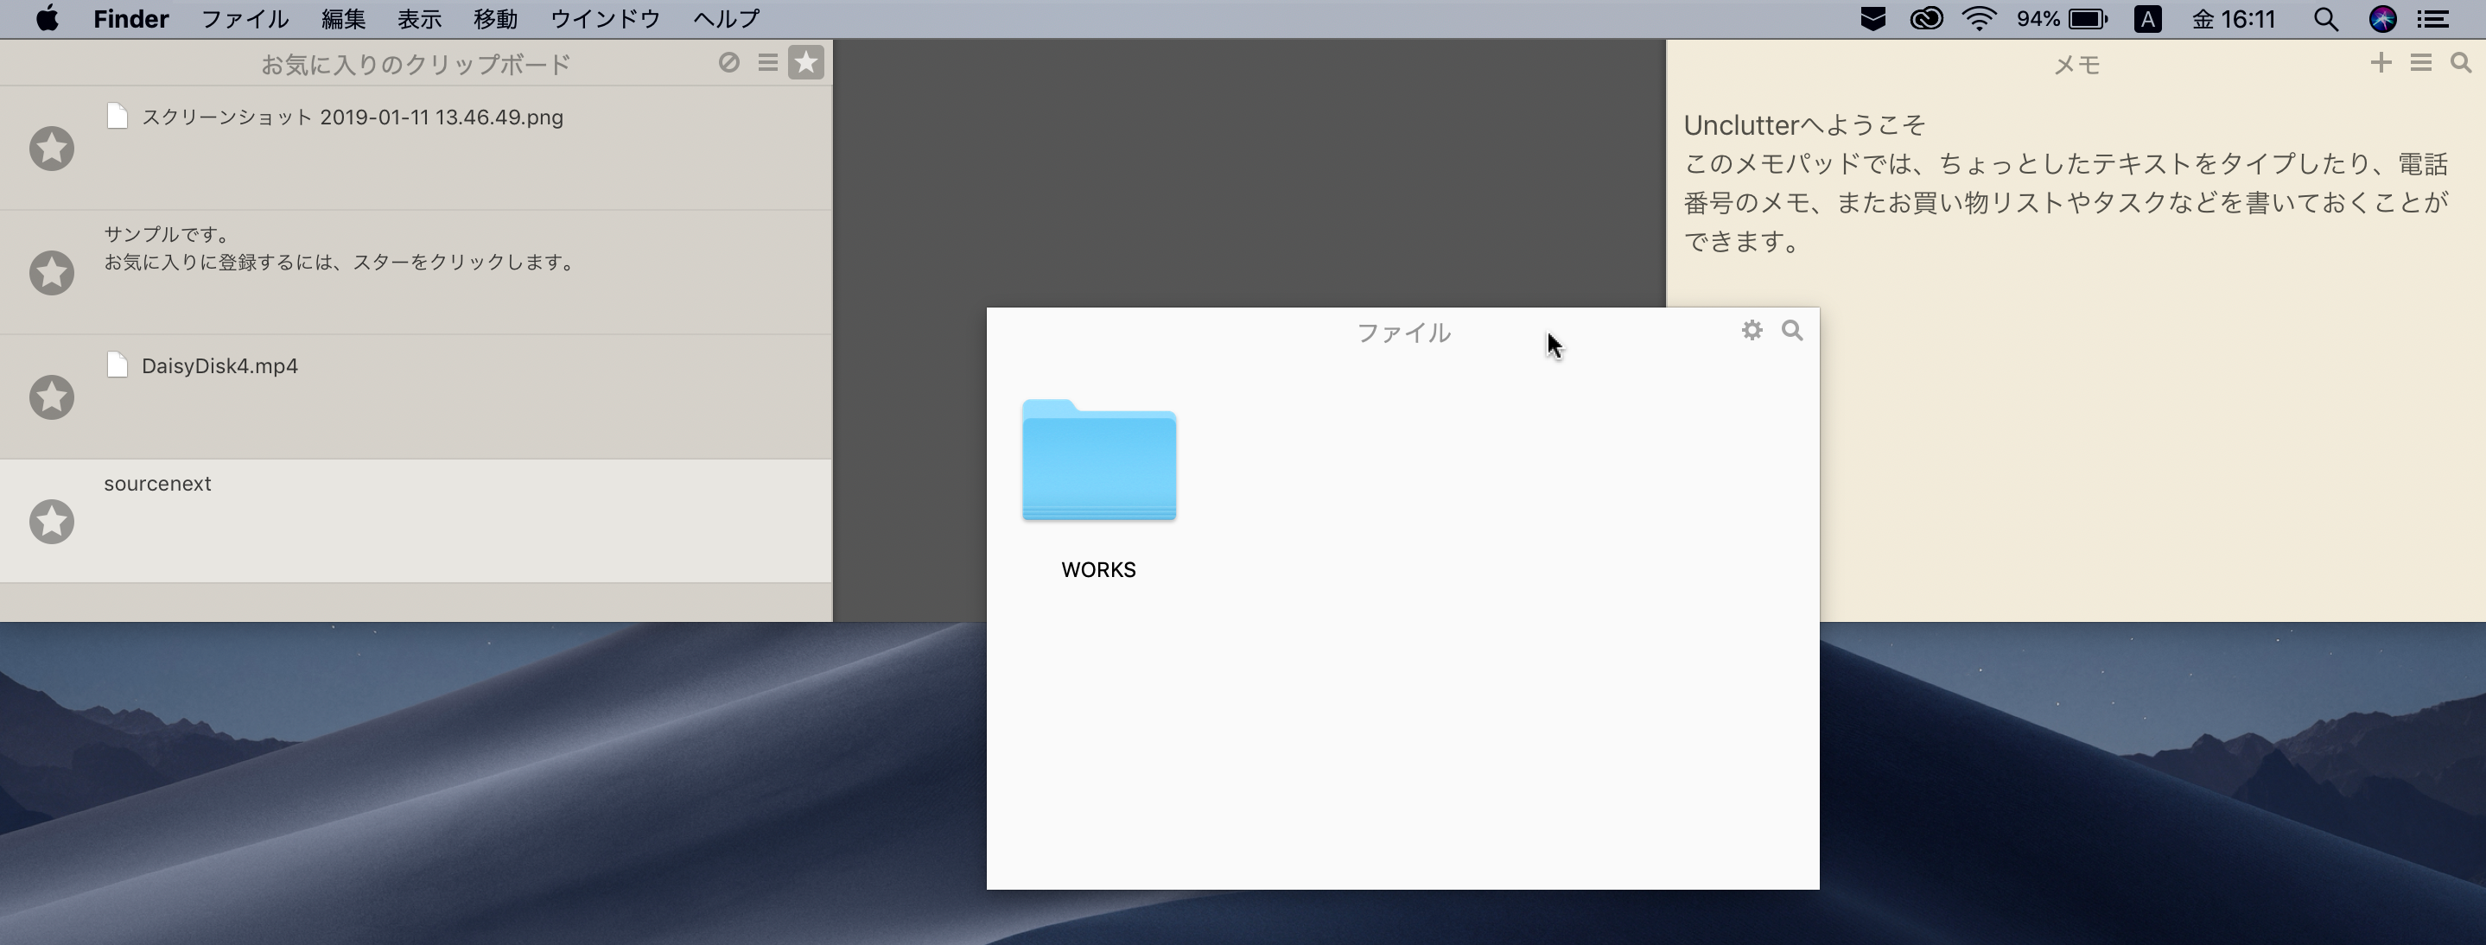Search notes with the magnifier icon
The height and width of the screenshot is (945, 2486).
click(2461, 63)
